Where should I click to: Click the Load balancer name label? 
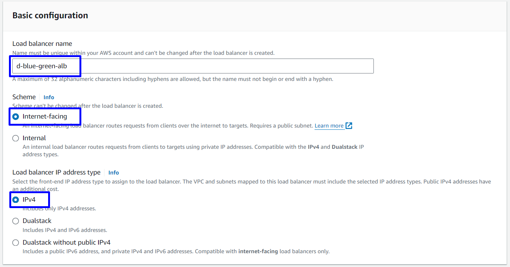point(42,44)
